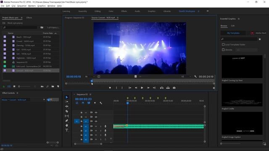The width and height of the screenshot is (269, 151).
Task: Click the Drag Video Only filmstrip icon
Action: [135, 76]
